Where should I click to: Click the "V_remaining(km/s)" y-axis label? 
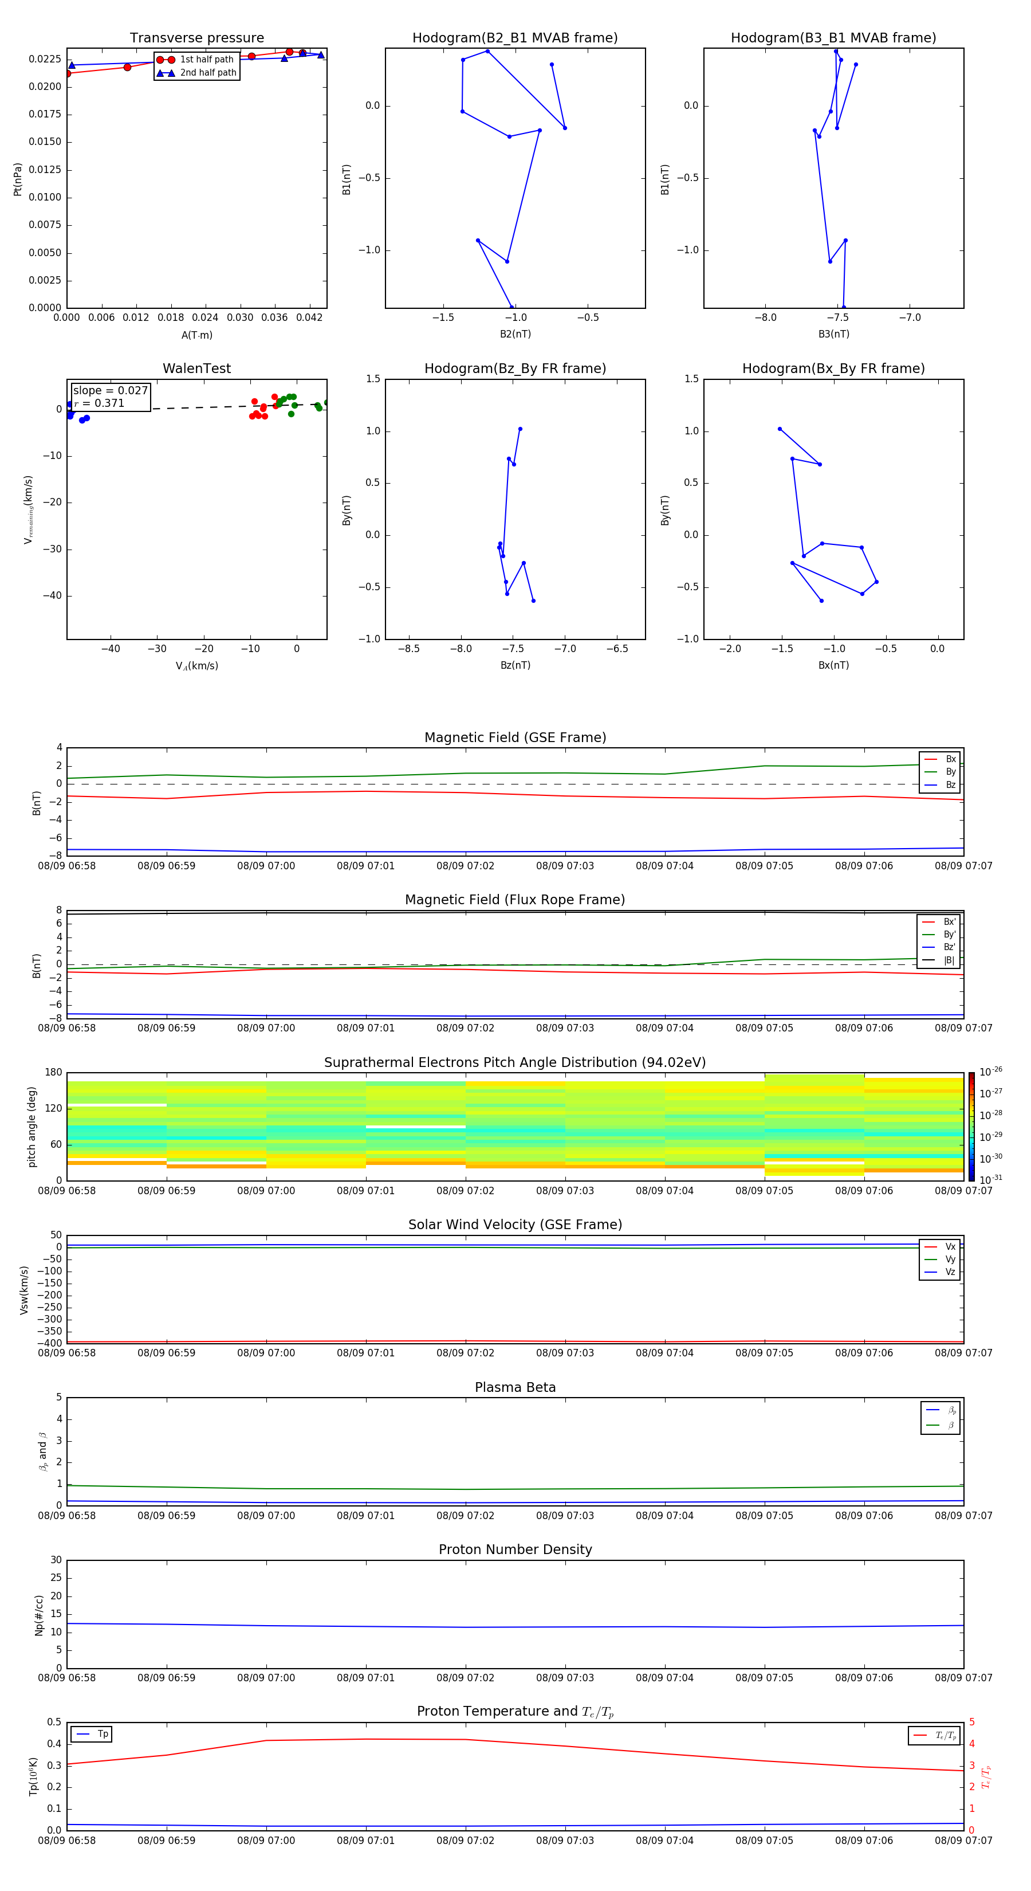click(x=28, y=509)
